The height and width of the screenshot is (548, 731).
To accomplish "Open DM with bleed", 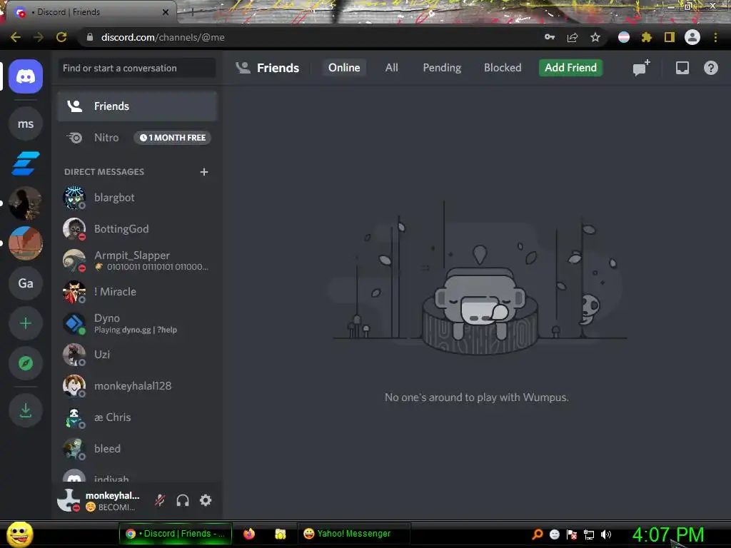I will [x=137, y=449].
